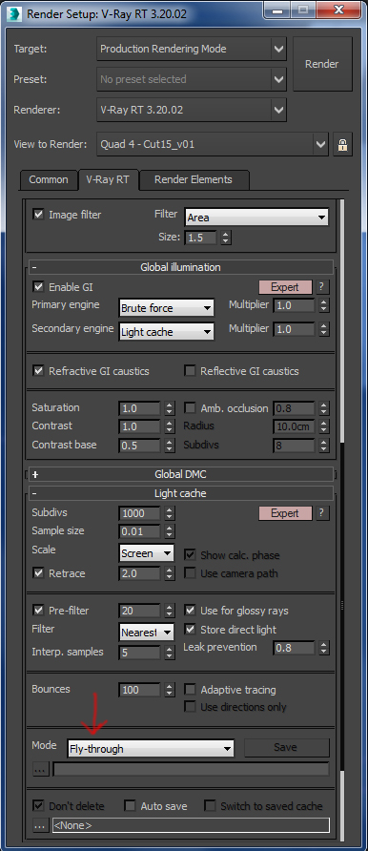
Task: Collapse the Light cache rollout
Action: tap(181, 493)
